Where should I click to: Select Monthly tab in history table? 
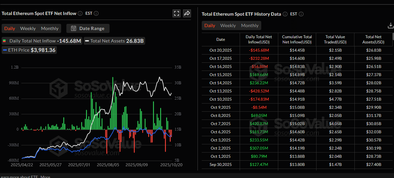[x=250, y=25]
